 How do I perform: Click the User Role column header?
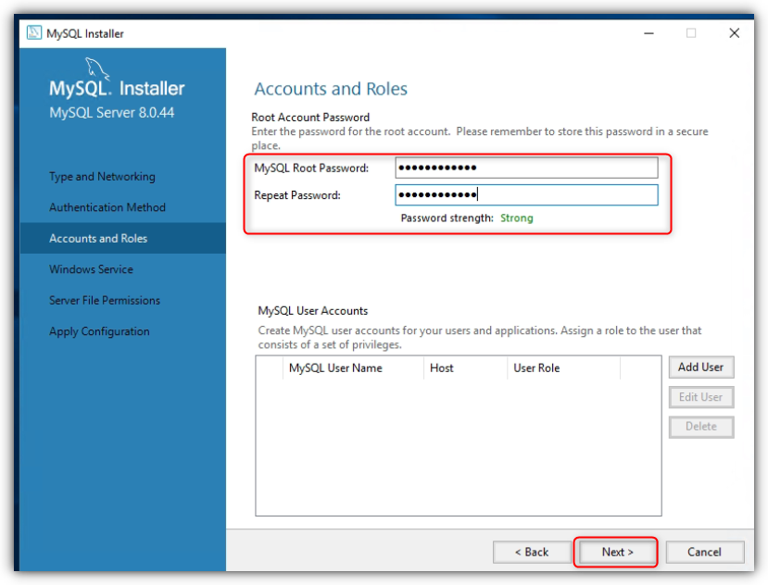point(564,368)
